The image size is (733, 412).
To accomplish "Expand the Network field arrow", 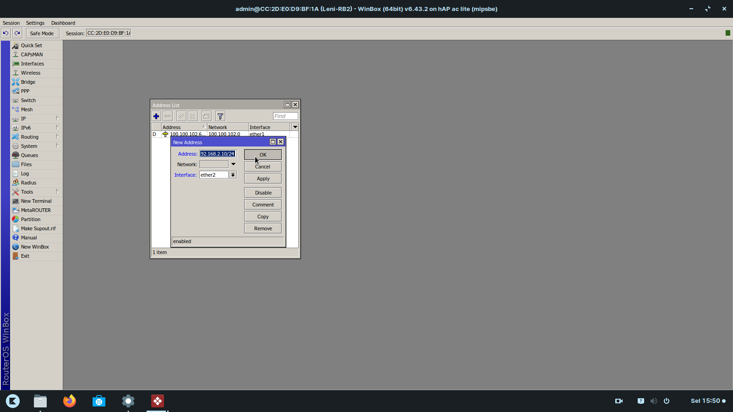I will [233, 164].
